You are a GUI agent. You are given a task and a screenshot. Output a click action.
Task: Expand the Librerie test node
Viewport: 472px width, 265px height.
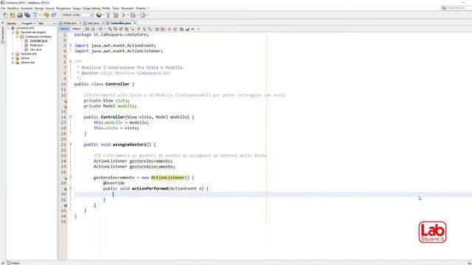(13, 63)
